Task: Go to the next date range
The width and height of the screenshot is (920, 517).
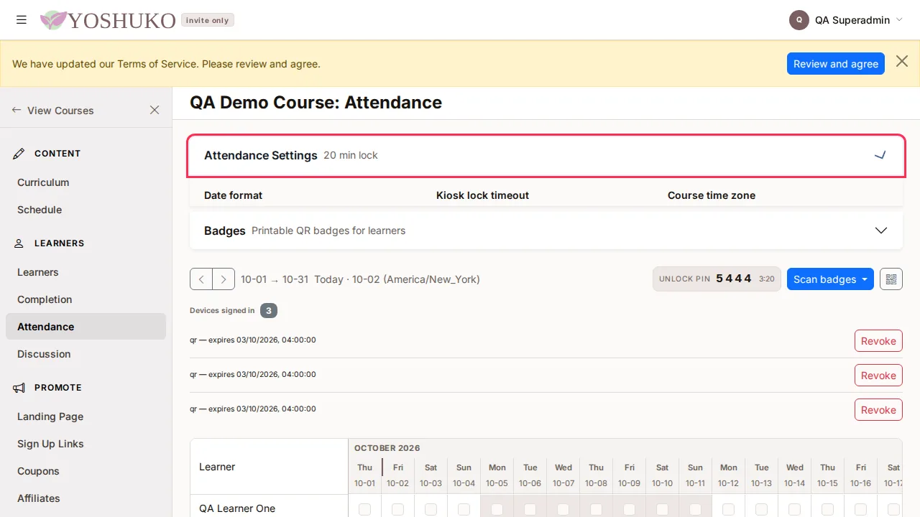Action: tap(224, 279)
